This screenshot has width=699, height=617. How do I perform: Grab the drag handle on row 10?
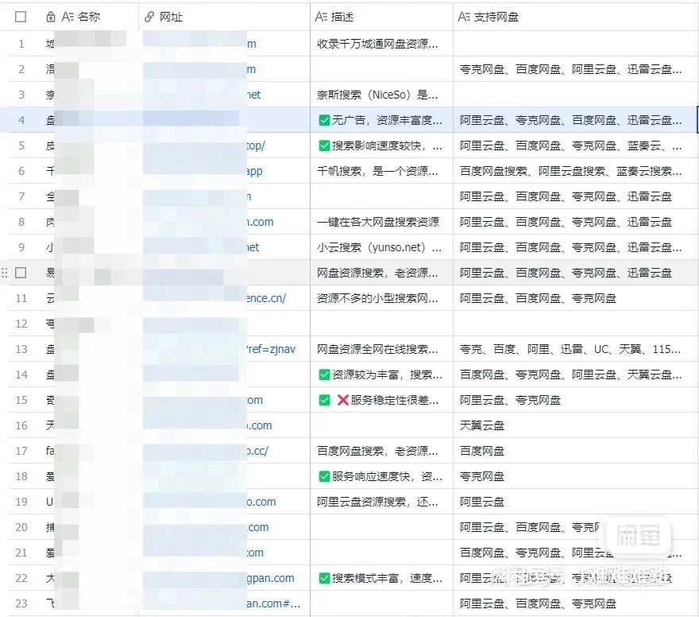click(5, 273)
